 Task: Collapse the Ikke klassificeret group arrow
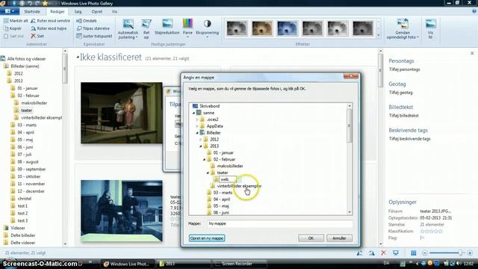[78, 57]
